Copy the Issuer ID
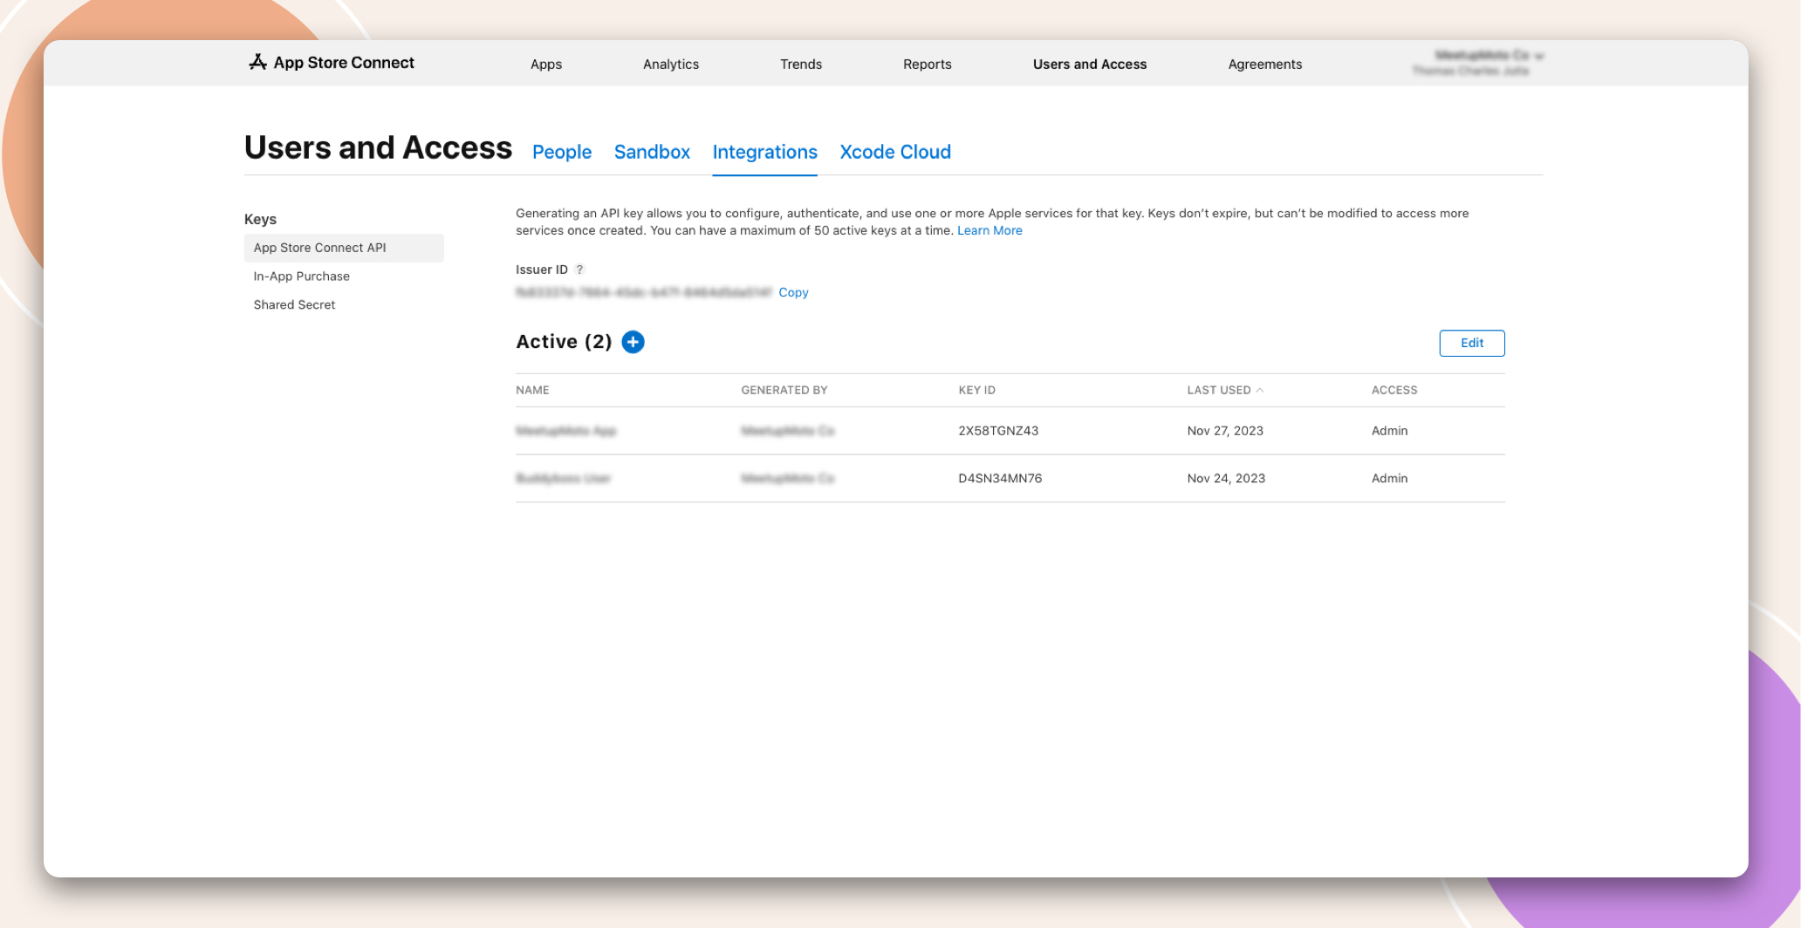This screenshot has height=928, width=1801. pos(793,292)
